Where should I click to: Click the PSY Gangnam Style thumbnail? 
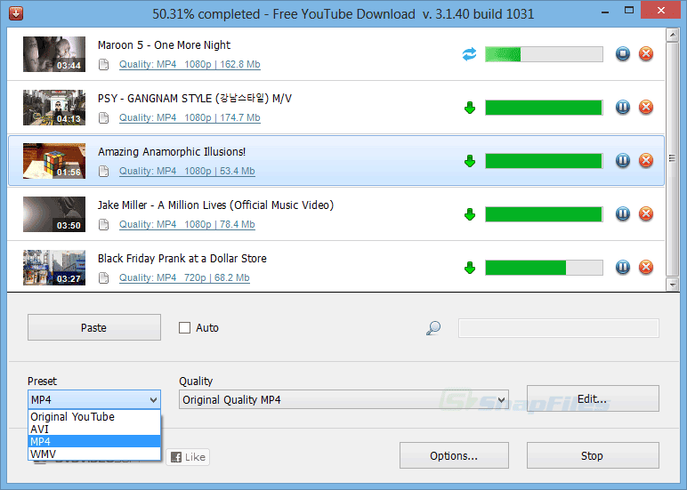[x=54, y=108]
